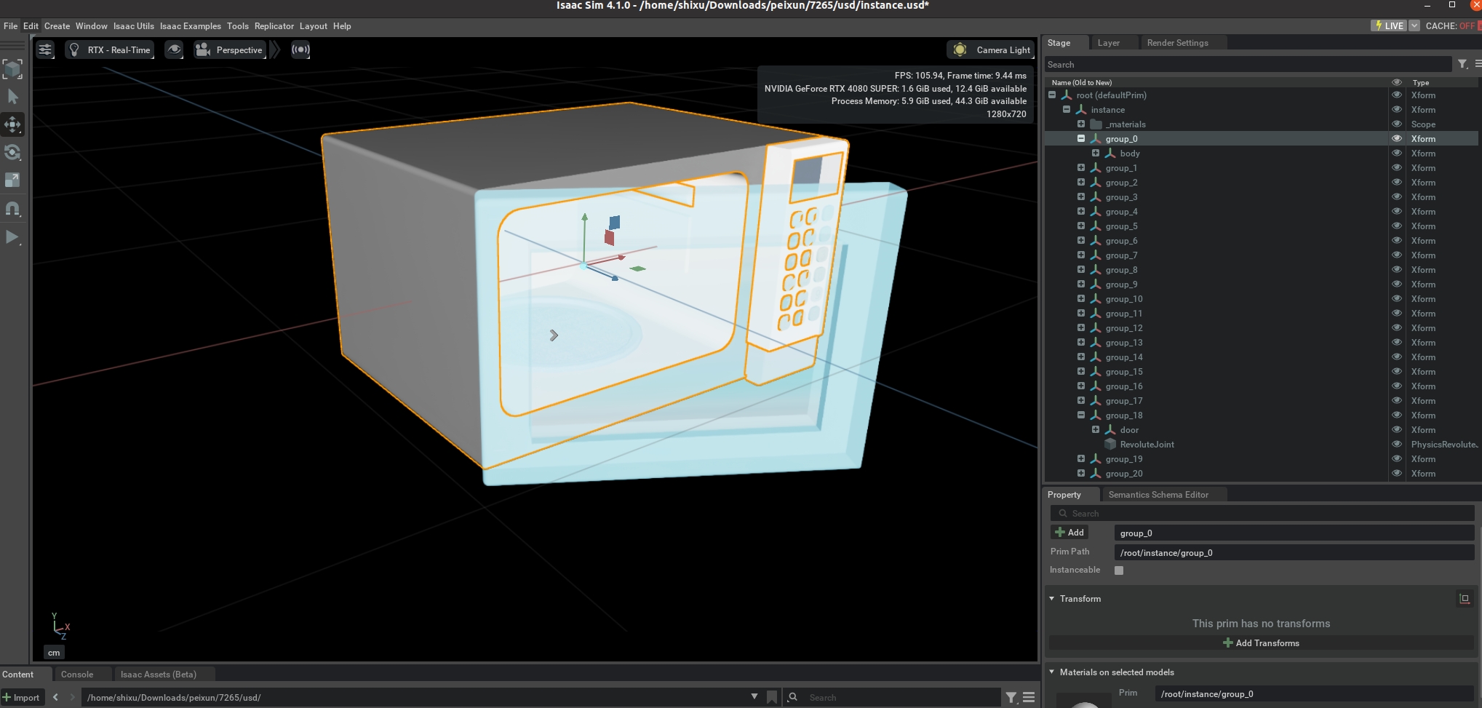This screenshot has height=708, width=1482.
Task: Select the Rotate tool
Action: [x=12, y=152]
